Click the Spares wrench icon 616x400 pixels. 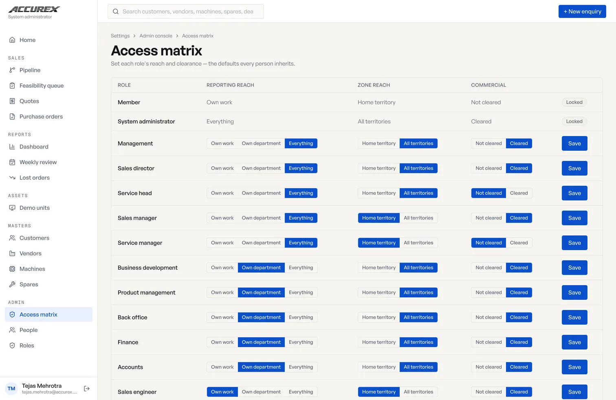tap(12, 284)
